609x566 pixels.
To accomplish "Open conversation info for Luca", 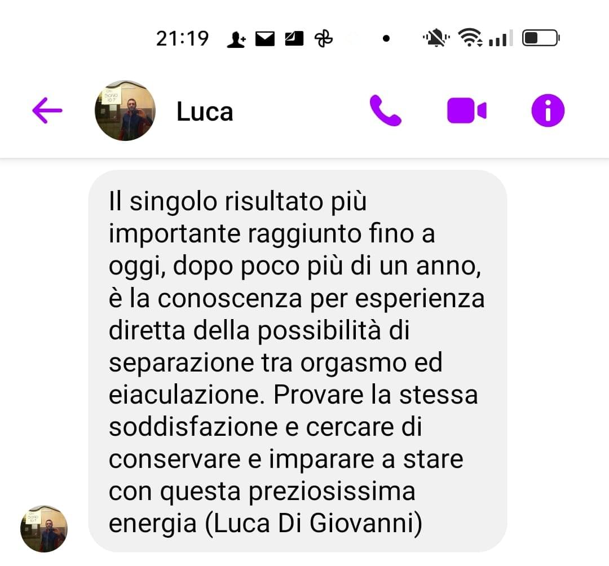I will (x=548, y=110).
